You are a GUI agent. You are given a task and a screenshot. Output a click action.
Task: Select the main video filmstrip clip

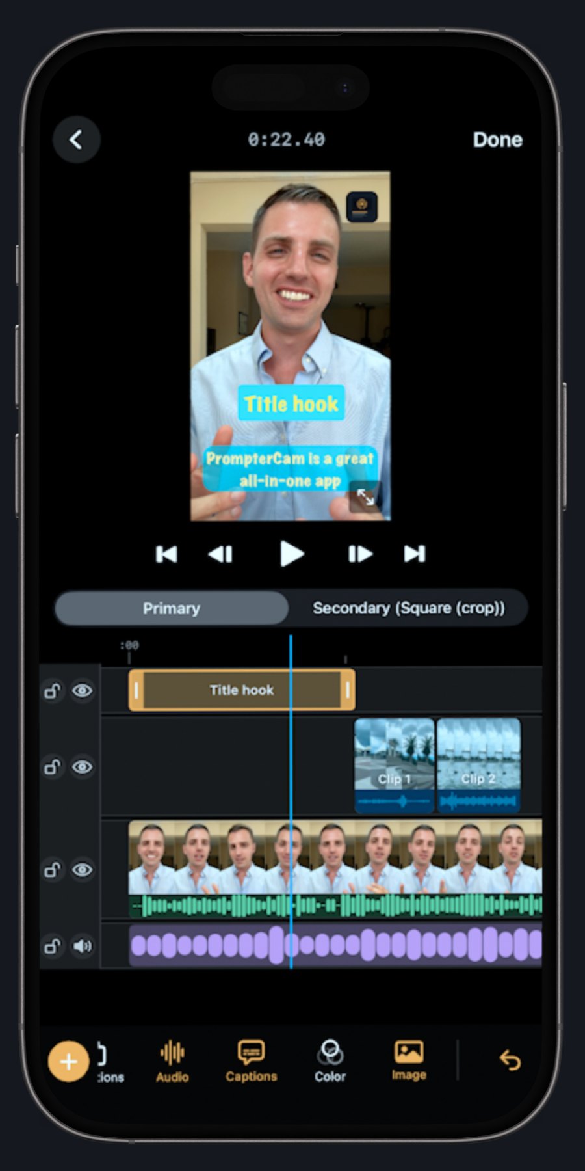coord(335,857)
